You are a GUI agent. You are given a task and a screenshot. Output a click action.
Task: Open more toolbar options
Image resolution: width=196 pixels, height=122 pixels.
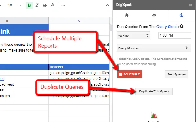(63, 5)
